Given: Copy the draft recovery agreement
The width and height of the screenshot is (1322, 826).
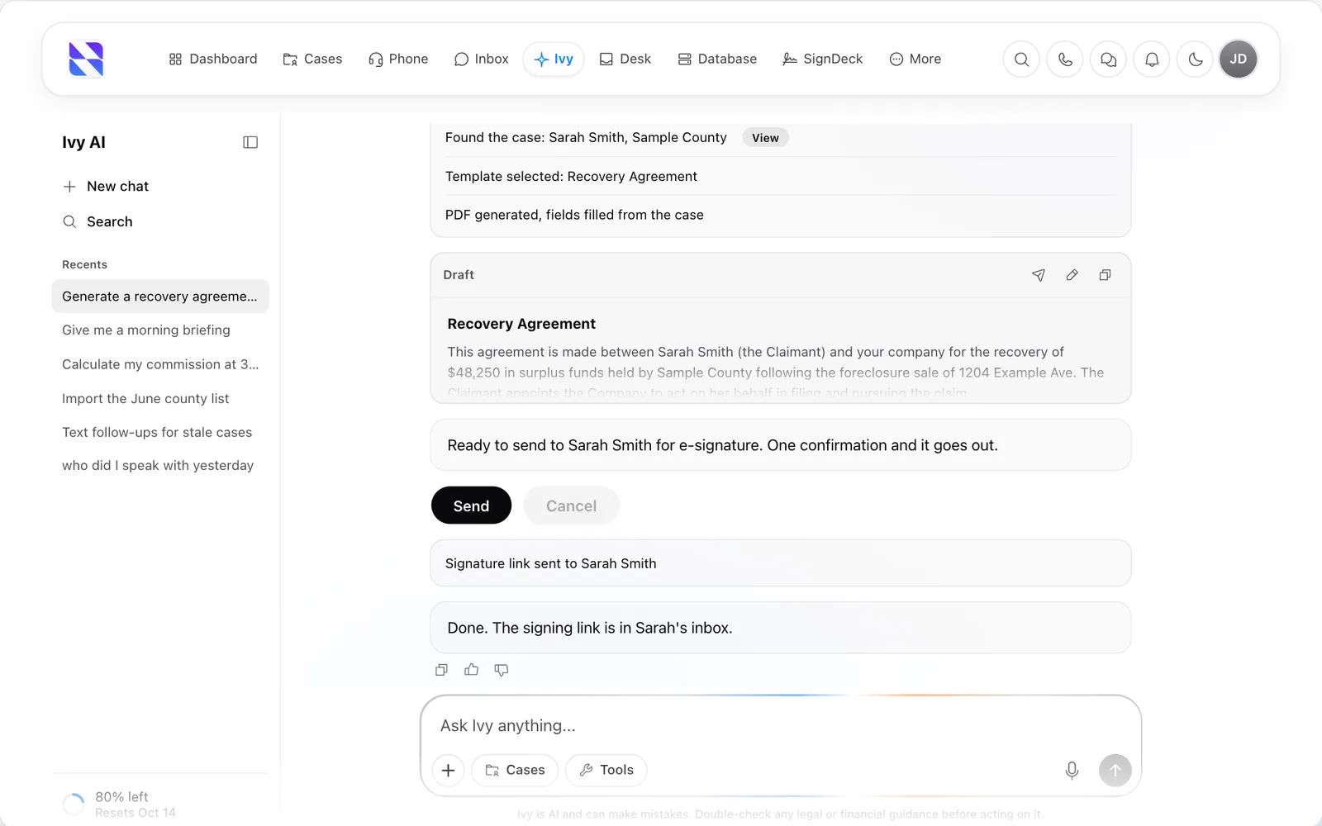Looking at the screenshot, I should pyautogui.click(x=1105, y=275).
